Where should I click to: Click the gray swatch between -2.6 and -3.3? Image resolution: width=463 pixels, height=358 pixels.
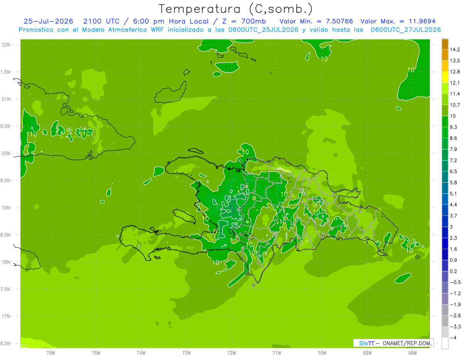(445, 321)
